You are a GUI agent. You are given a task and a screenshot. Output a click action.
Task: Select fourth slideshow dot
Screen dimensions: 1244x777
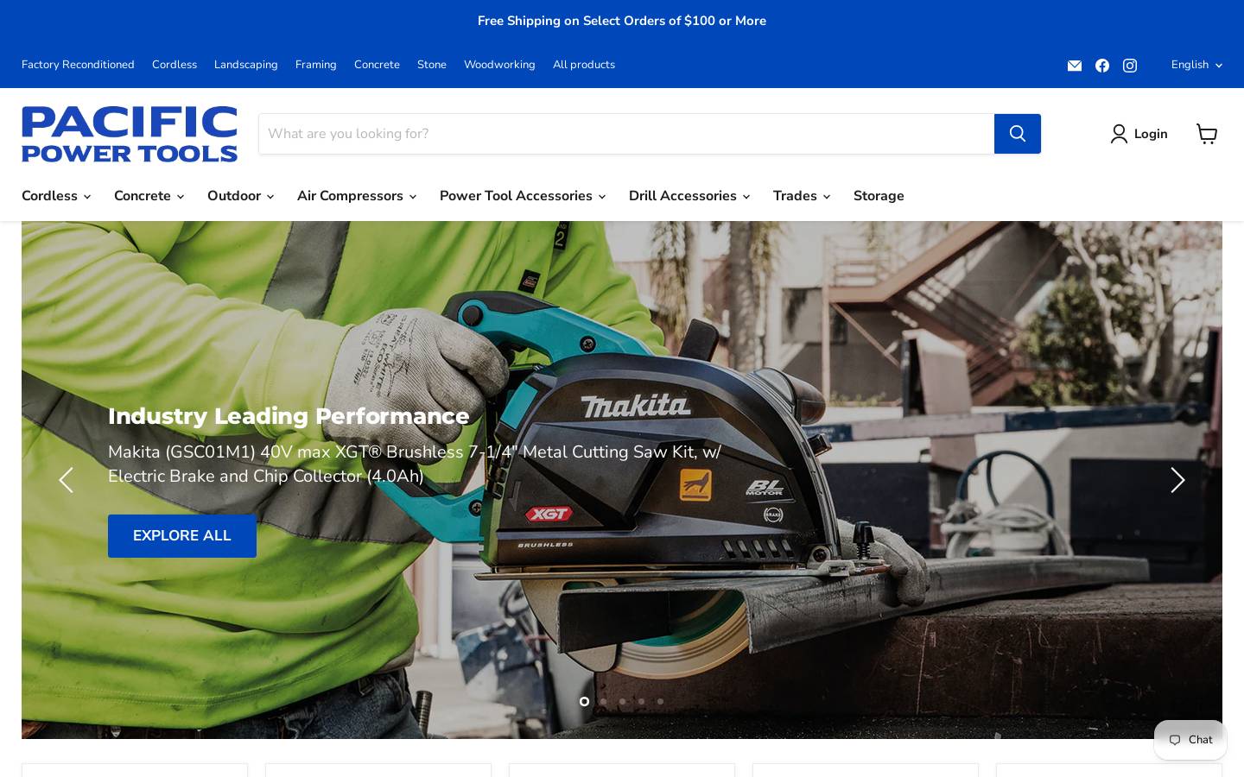641,701
